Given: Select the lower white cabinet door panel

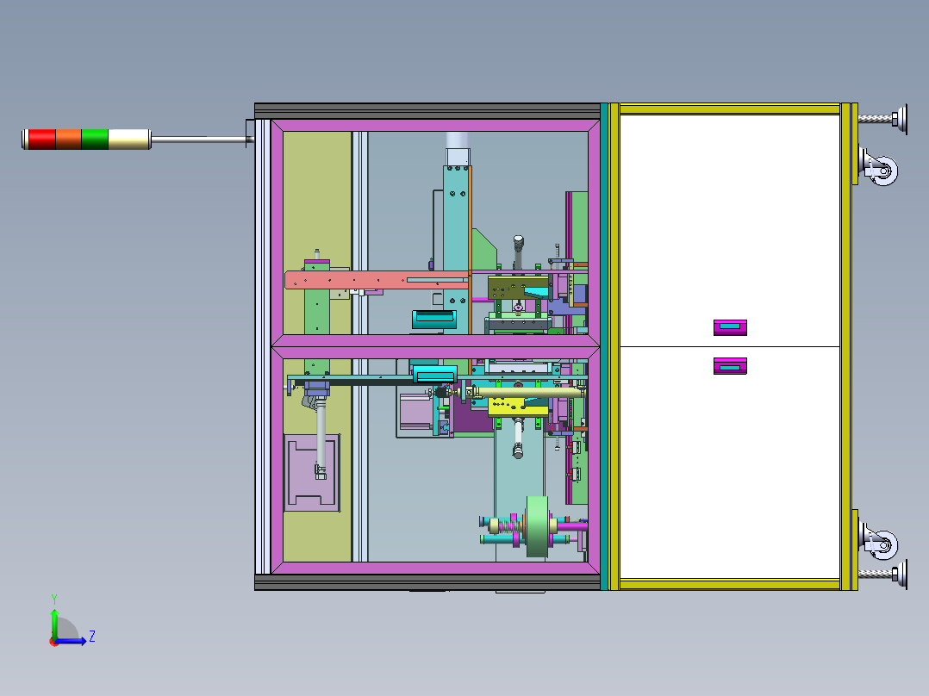Looking at the screenshot, I should (x=729, y=463).
